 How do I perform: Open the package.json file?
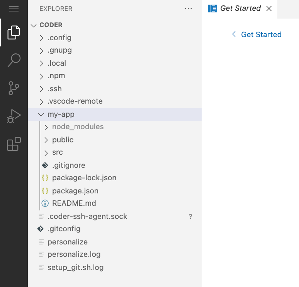click(x=115, y=191)
